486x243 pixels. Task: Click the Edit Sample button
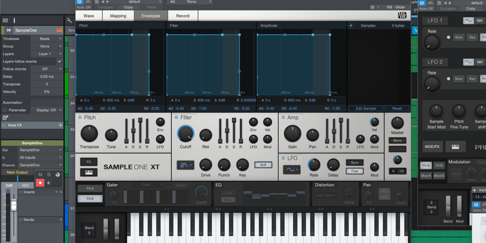coord(366,108)
